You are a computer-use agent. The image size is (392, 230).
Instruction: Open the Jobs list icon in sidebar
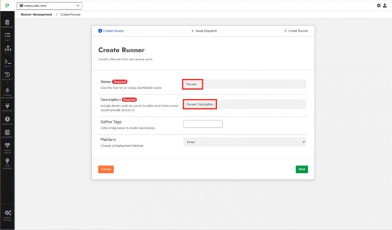point(7,35)
